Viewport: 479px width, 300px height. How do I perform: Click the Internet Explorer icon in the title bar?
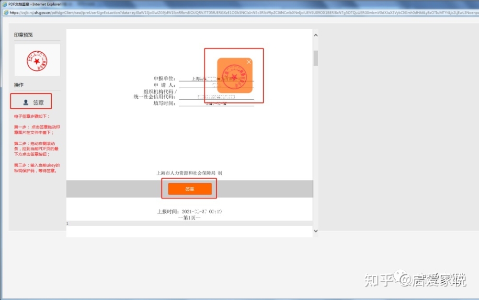pos(5,4)
